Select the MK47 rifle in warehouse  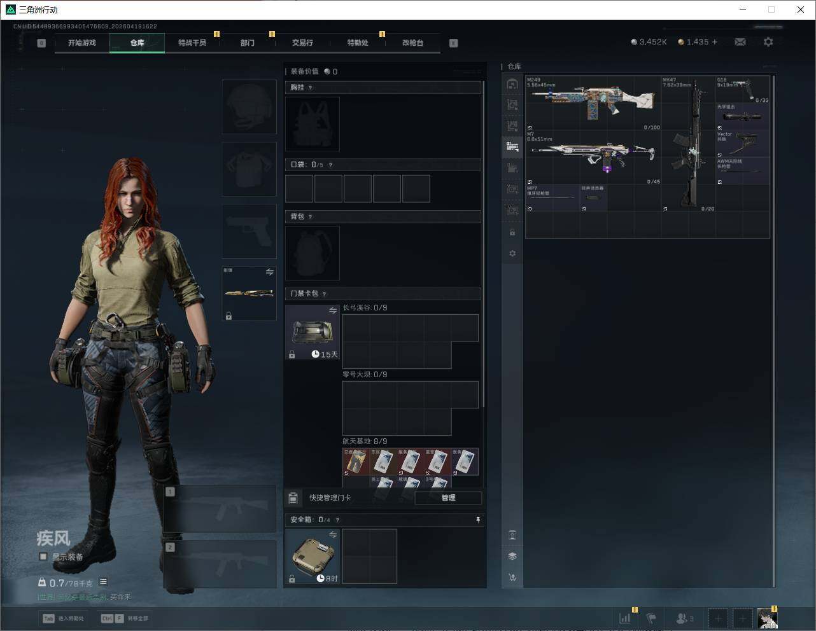pyautogui.click(x=689, y=144)
